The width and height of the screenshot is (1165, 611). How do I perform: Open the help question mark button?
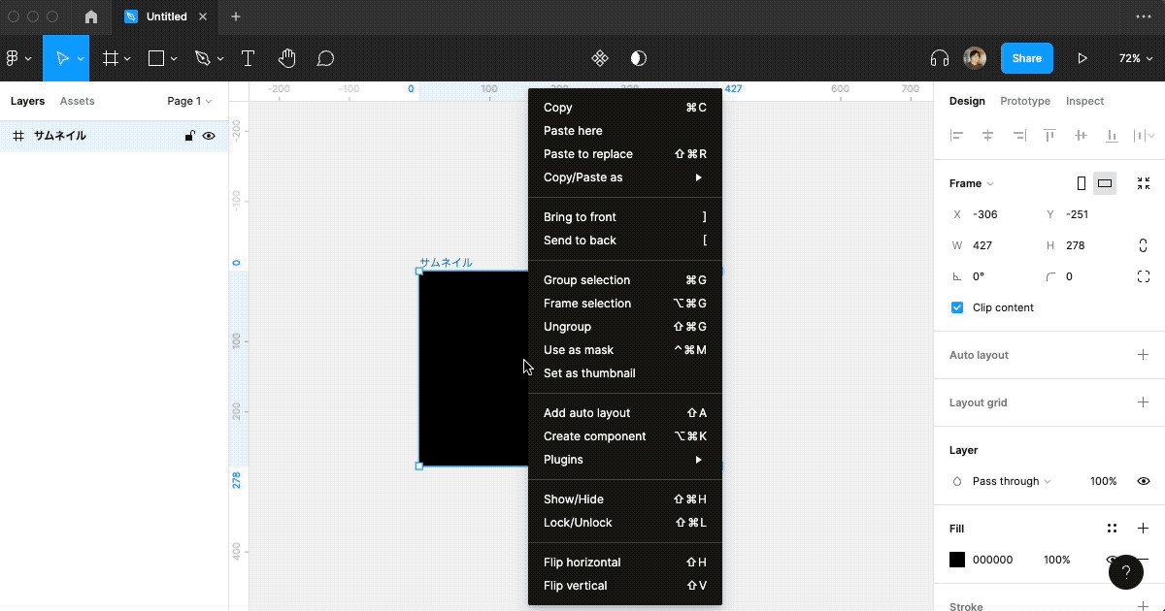pos(1126,572)
